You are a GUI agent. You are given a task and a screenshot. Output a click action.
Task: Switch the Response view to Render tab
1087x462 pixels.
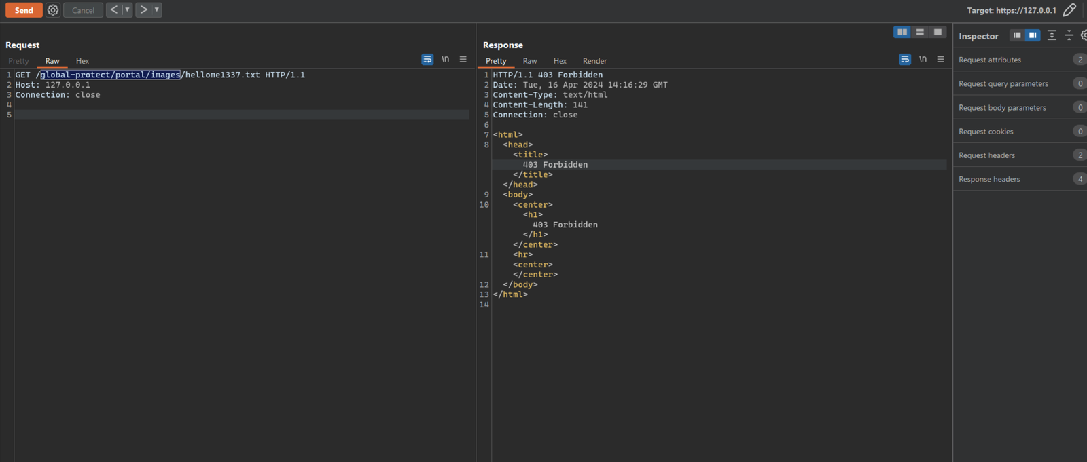tap(594, 61)
